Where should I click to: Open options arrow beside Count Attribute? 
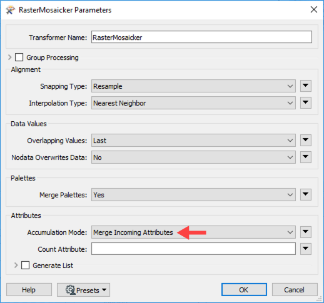[306, 249]
